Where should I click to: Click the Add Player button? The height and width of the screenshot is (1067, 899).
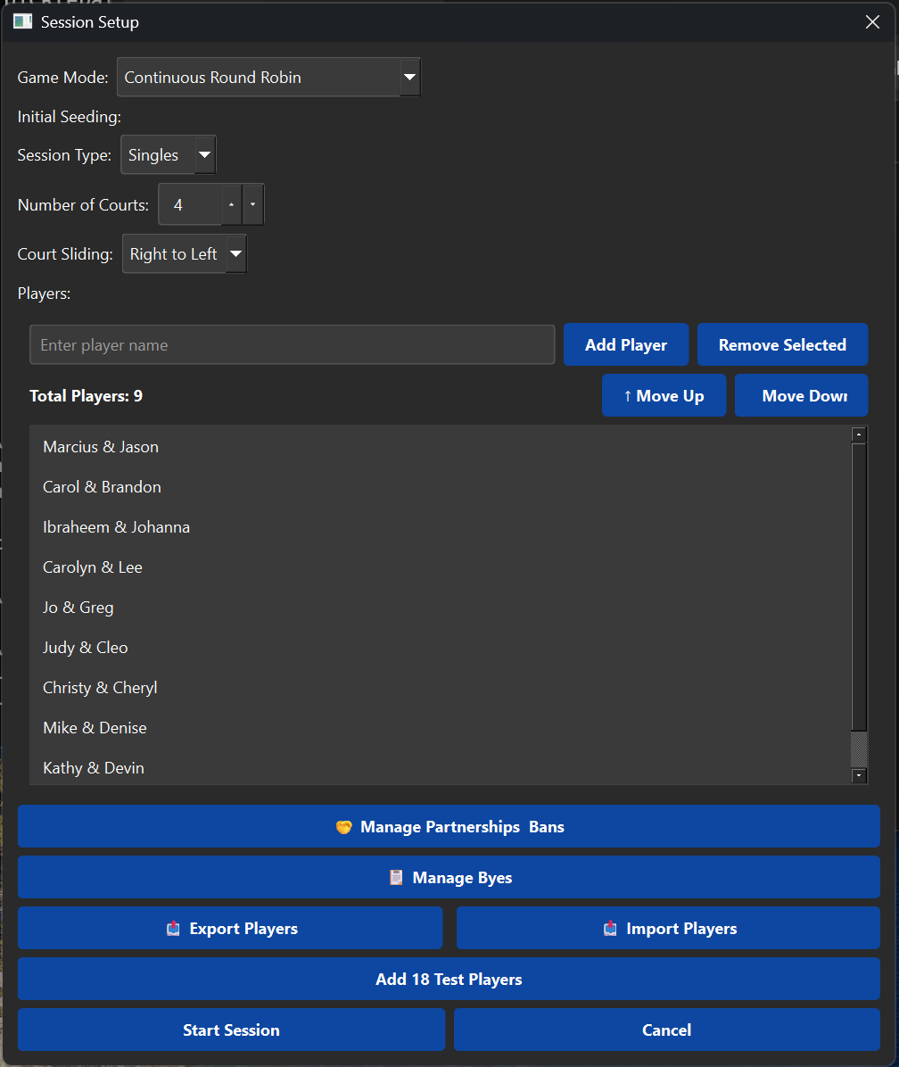tap(625, 344)
